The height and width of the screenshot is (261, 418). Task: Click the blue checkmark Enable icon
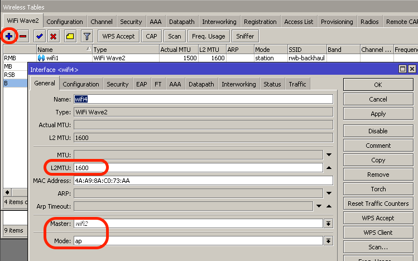tap(39, 36)
